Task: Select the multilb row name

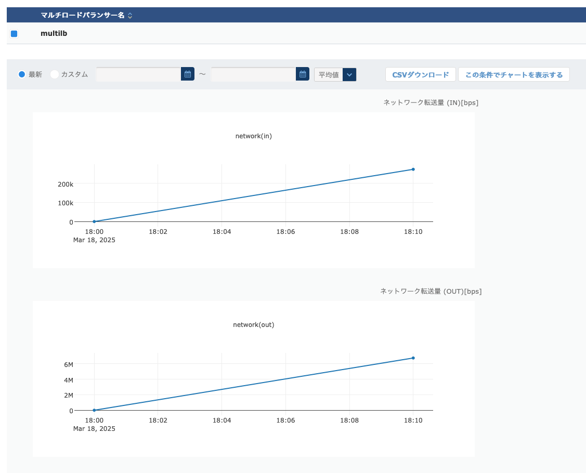Action: click(54, 34)
